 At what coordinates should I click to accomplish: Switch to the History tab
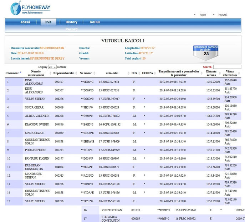click(71, 22)
